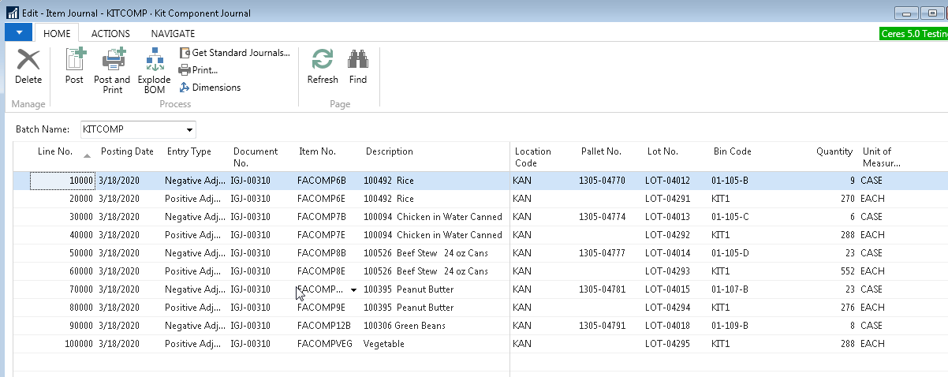The height and width of the screenshot is (377, 948).
Task: Switch to the ACTIONS ribbon tab
Action: point(110,33)
